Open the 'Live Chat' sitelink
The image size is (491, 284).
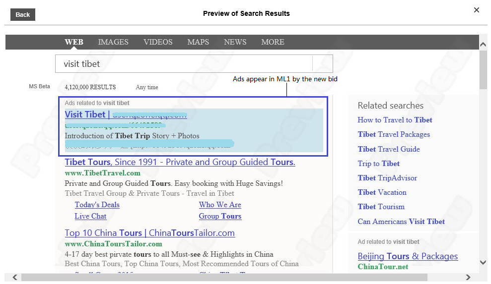90,216
